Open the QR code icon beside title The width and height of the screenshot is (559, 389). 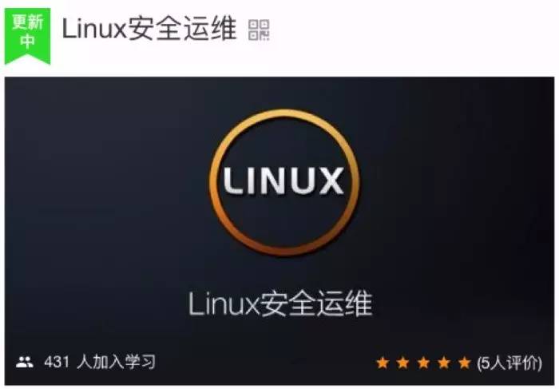tap(259, 30)
